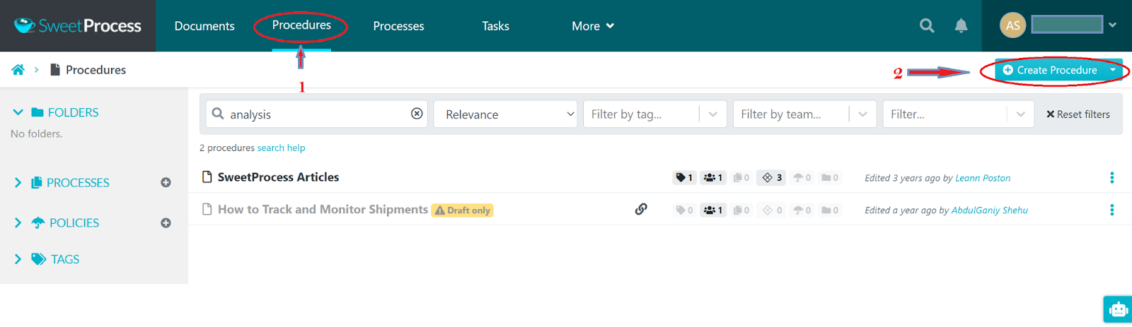Expand the More menu
The image size is (1132, 327).
pos(593,26)
